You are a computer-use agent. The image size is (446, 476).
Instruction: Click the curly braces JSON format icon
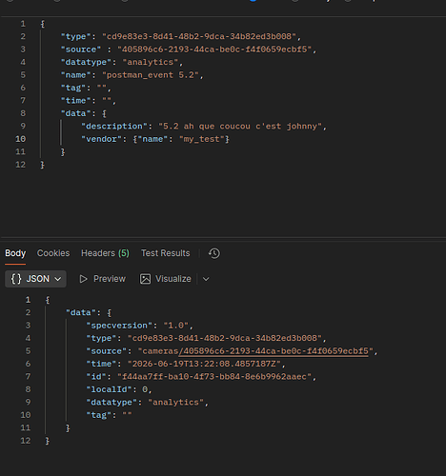pos(16,279)
